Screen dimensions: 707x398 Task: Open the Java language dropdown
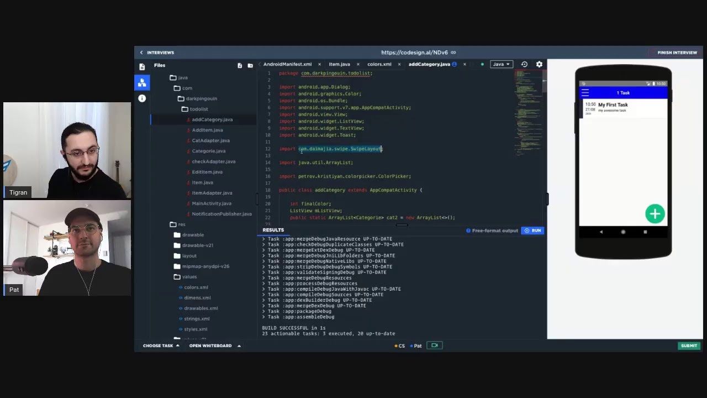tap(502, 64)
